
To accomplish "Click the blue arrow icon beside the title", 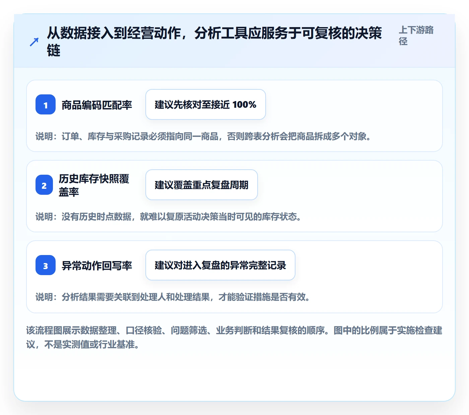I will click(34, 42).
